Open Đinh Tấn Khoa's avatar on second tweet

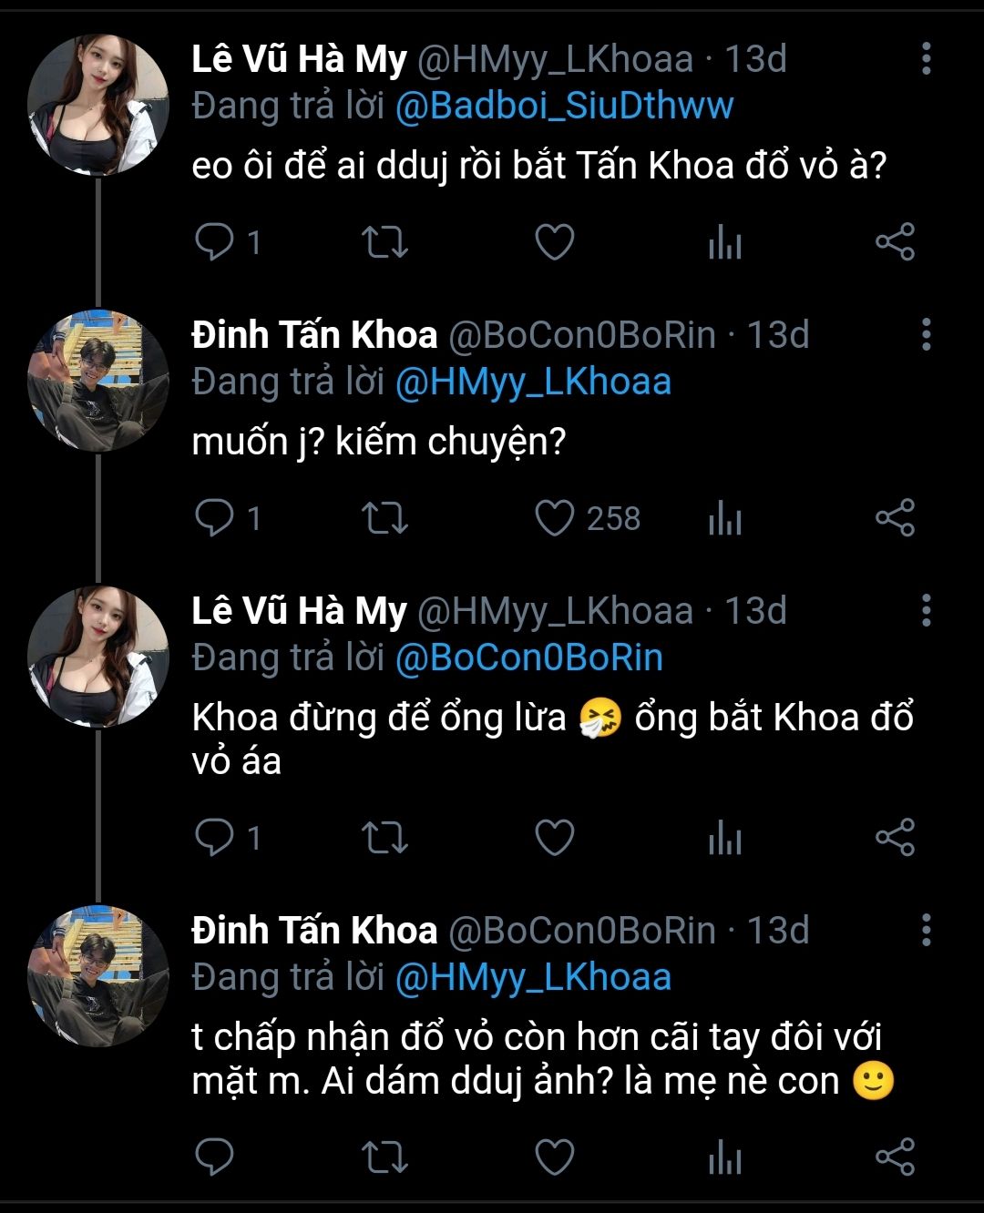point(97,381)
